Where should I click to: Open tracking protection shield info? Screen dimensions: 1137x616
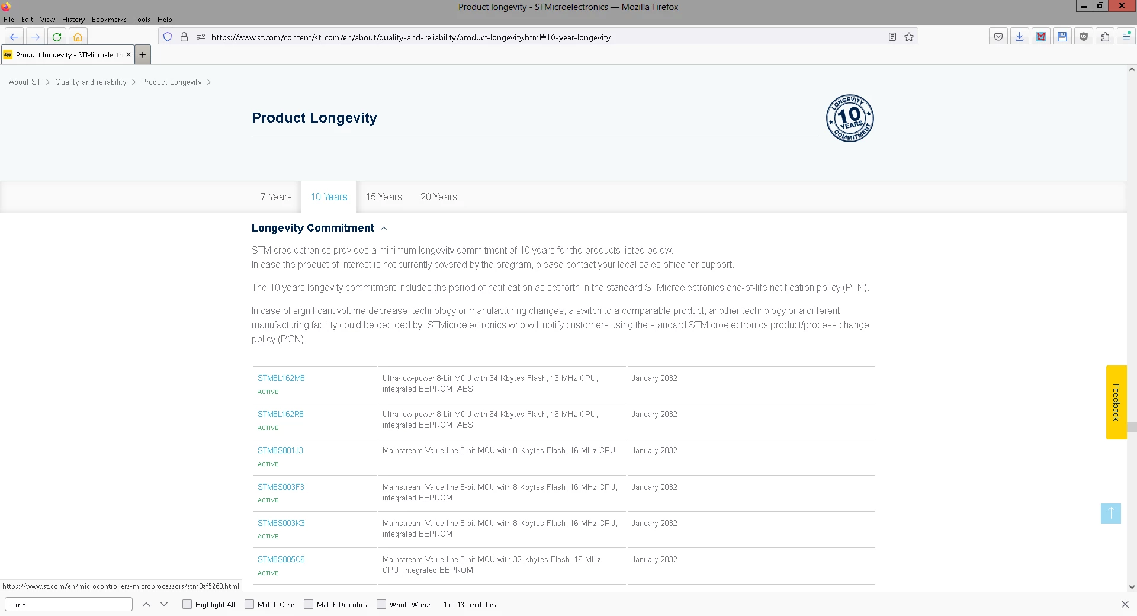(168, 37)
